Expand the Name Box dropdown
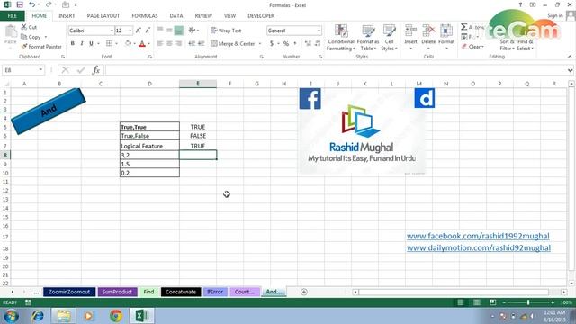 click(40, 70)
